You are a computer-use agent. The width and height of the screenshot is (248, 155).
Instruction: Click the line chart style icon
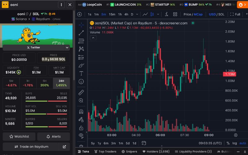pos(145,14)
